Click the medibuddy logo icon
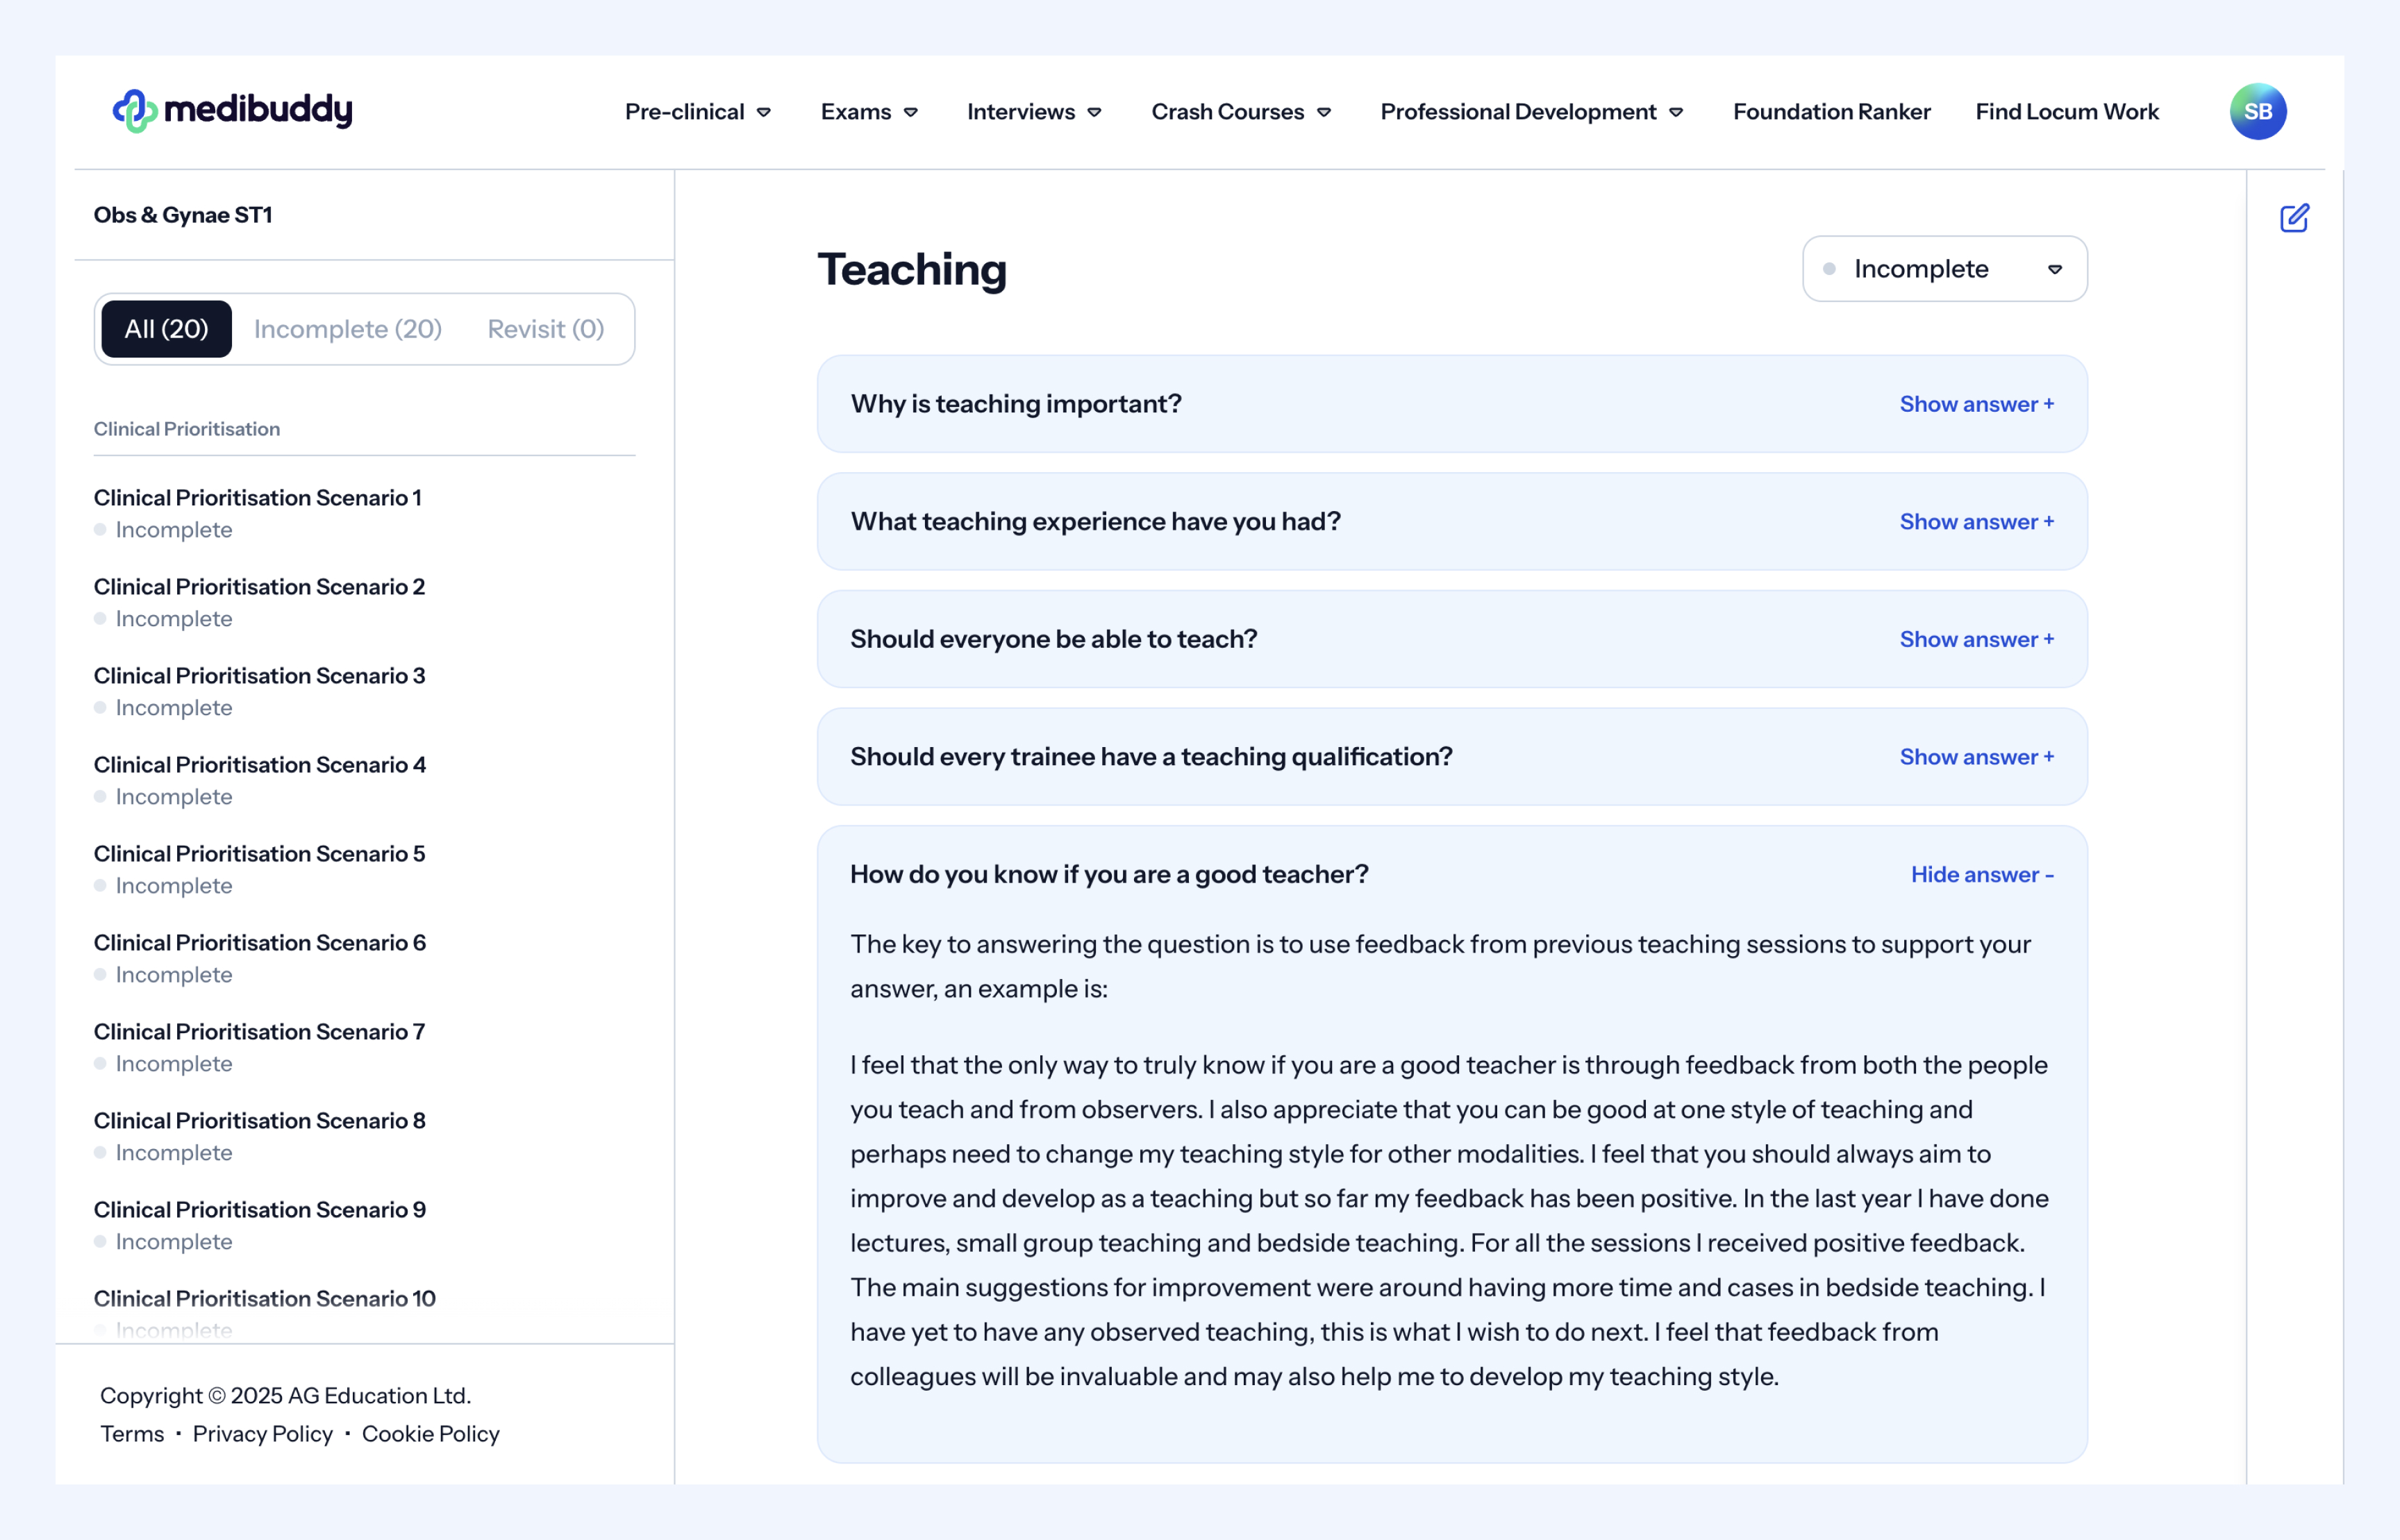This screenshot has height=1540, width=2400. 134,111
